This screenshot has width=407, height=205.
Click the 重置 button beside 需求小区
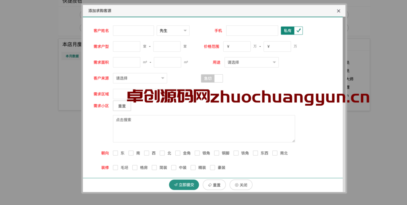[x=122, y=106]
